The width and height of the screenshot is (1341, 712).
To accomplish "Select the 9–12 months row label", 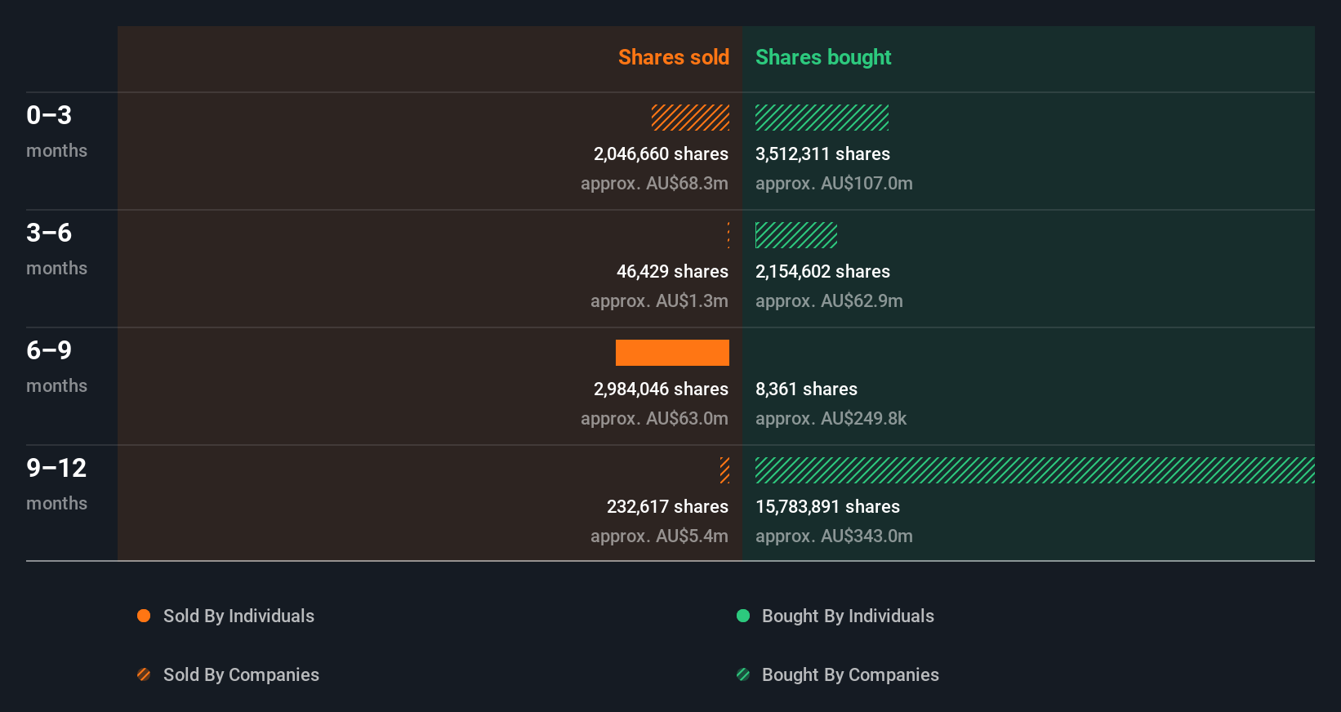I will (x=56, y=483).
